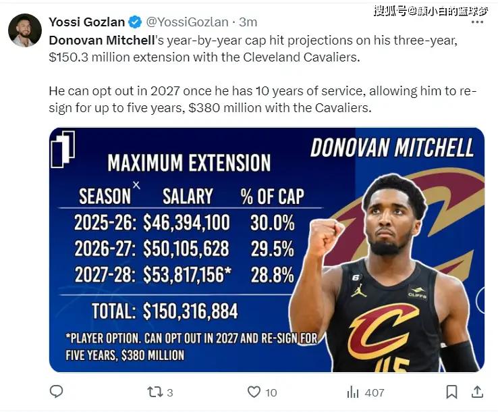498x412 pixels.
Task: Click the small x mark beside SEASON header
Action: [136, 184]
